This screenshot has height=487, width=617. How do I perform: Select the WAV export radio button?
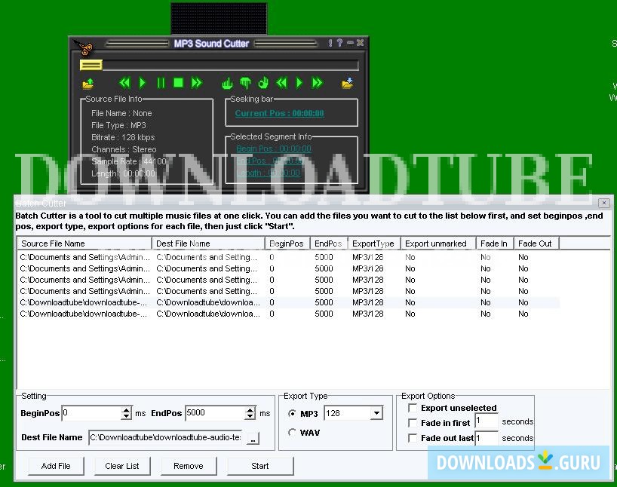[293, 432]
